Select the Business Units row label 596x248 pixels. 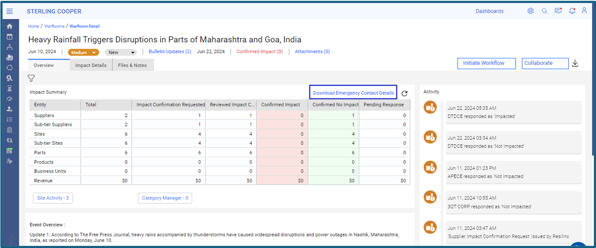(50, 171)
